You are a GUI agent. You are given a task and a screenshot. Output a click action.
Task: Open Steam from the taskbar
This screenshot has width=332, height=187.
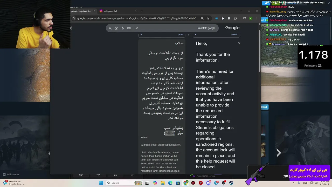point(231,183)
